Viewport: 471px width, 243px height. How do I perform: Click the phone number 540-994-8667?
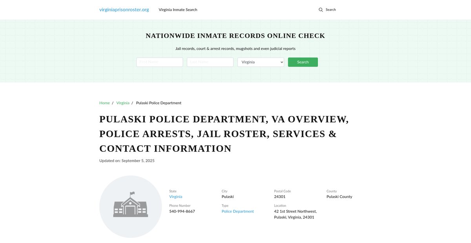(x=182, y=211)
